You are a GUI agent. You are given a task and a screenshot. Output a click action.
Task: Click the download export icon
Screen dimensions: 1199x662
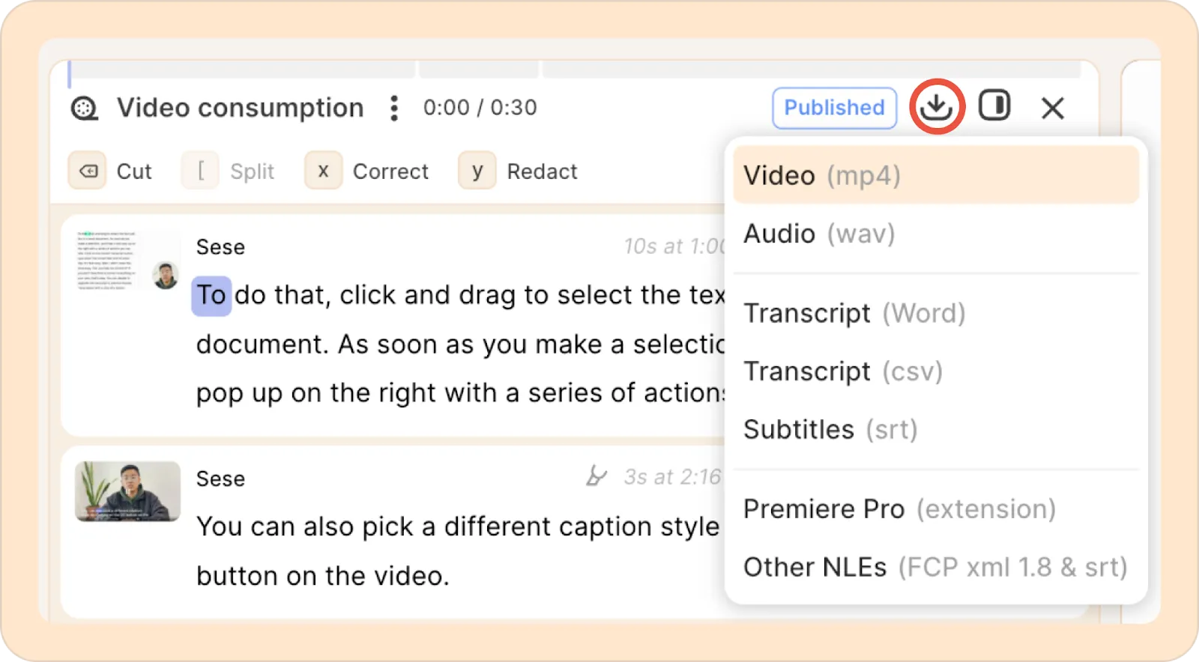(936, 107)
